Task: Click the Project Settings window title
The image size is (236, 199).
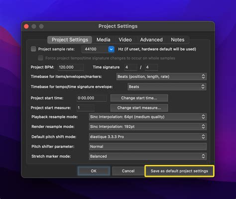Action: click(x=118, y=26)
